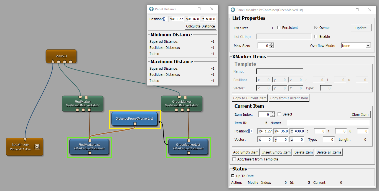
Task: Toggle the Owner checkbox
Action: click(x=316, y=28)
